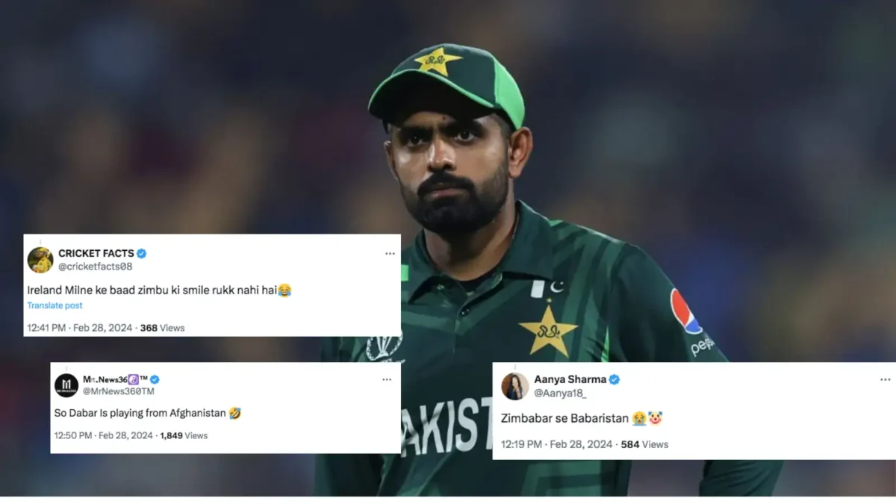Click CRICKET FACTS verified badge
Image resolution: width=896 pixels, height=504 pixels.
(141, 254)
